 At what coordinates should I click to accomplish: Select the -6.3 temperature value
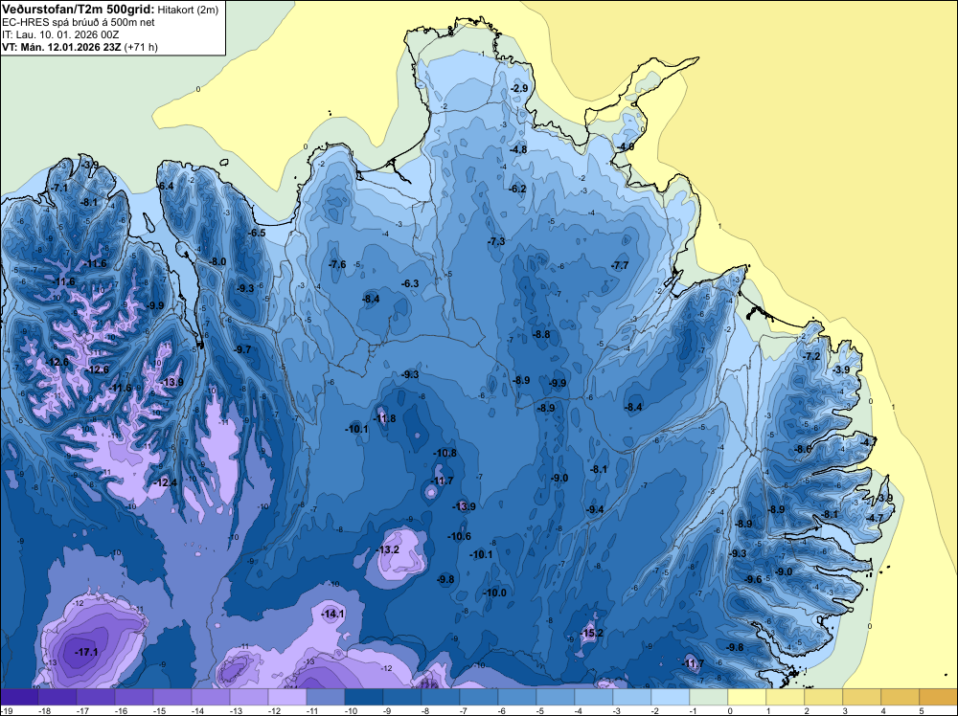[x=410, y=284]
